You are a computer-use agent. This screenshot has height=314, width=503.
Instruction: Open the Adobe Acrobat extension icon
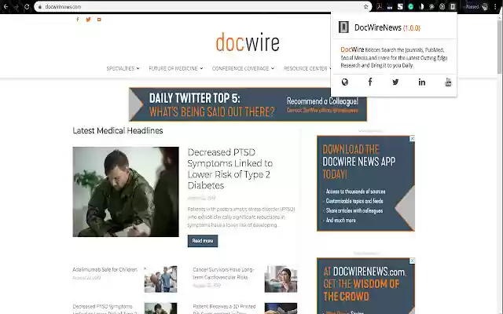(x=380, y=7)
